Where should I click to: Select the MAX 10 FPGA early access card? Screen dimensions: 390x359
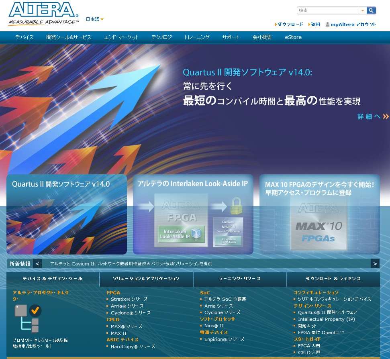pyautogui.click(x=320, y=214)
